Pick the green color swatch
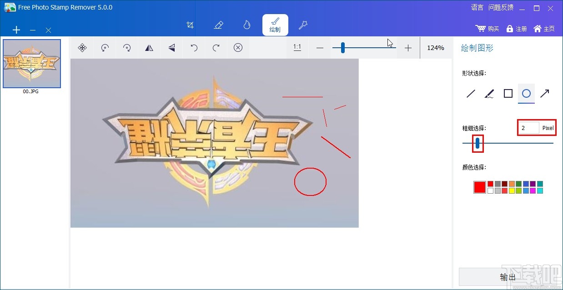Viewport: 563px width, 290px height. 518,183
